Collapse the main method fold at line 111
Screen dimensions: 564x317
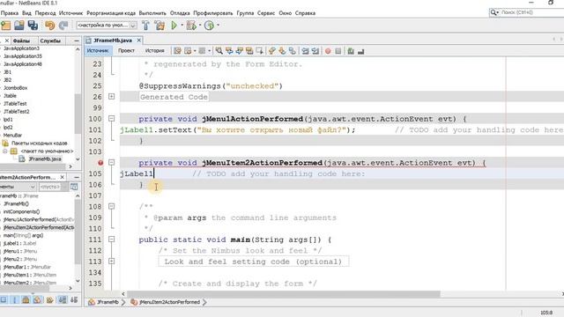click(x=112, y=240)
